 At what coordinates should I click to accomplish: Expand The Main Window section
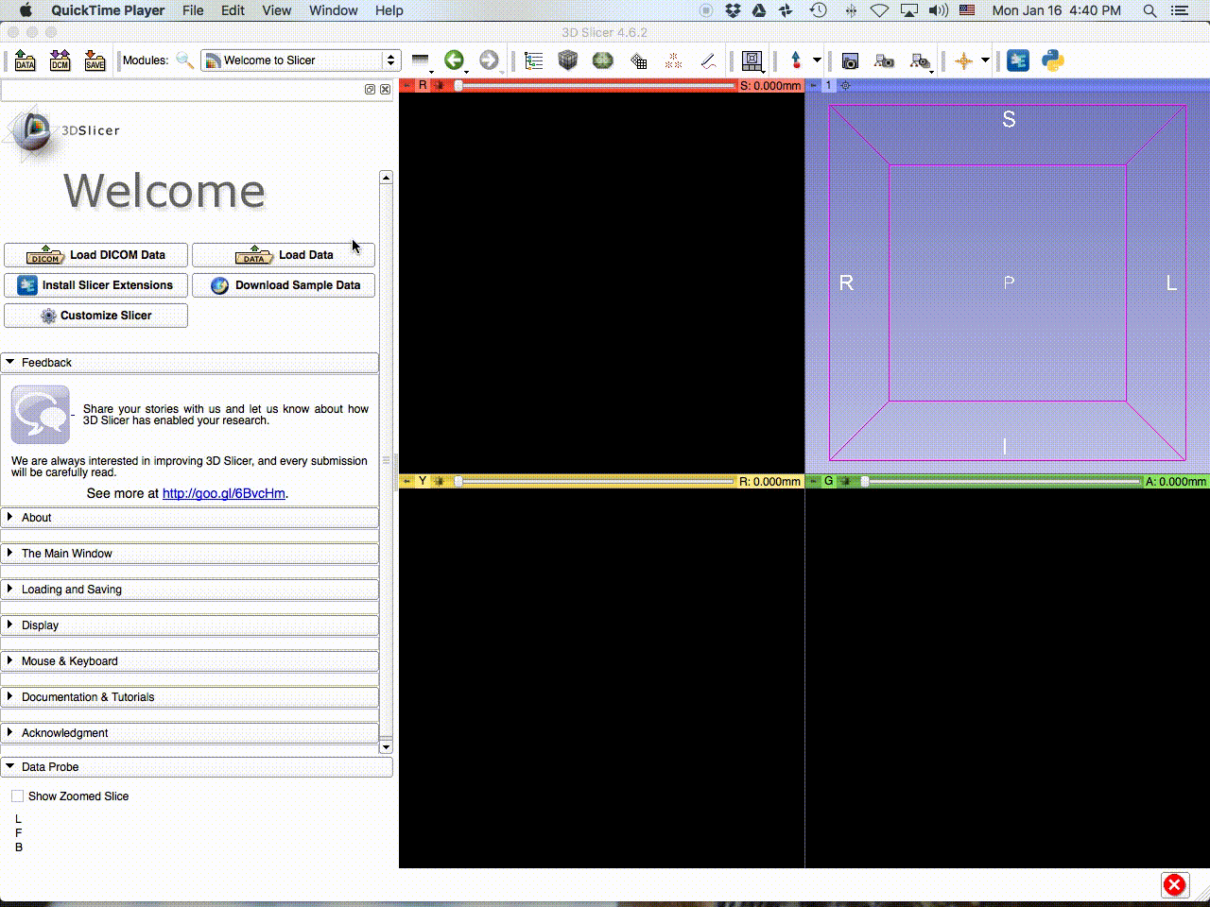point(190,553)
